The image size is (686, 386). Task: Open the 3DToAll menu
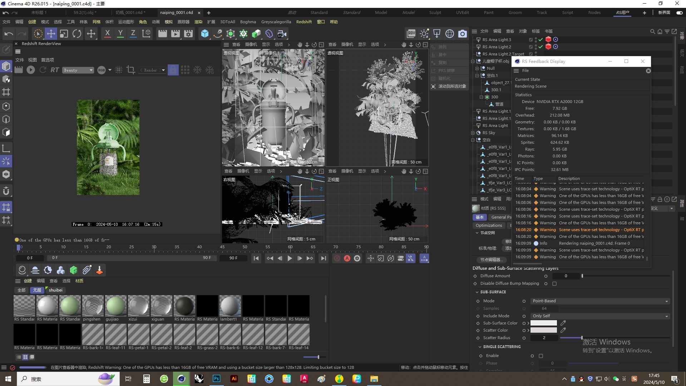228,22
